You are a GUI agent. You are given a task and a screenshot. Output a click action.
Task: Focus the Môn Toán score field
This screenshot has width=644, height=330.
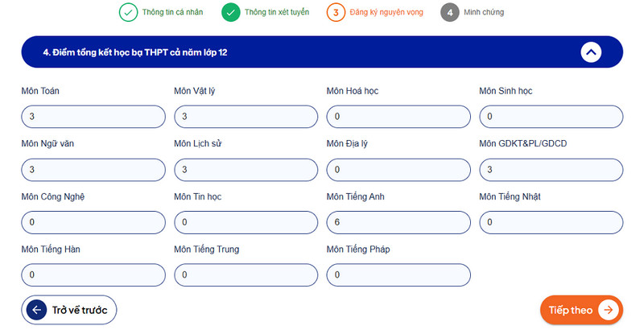pos(93,117)
